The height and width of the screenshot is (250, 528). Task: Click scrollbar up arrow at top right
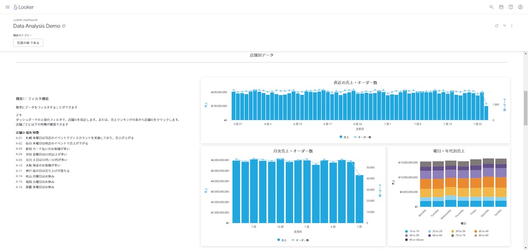tap(525, 53)
